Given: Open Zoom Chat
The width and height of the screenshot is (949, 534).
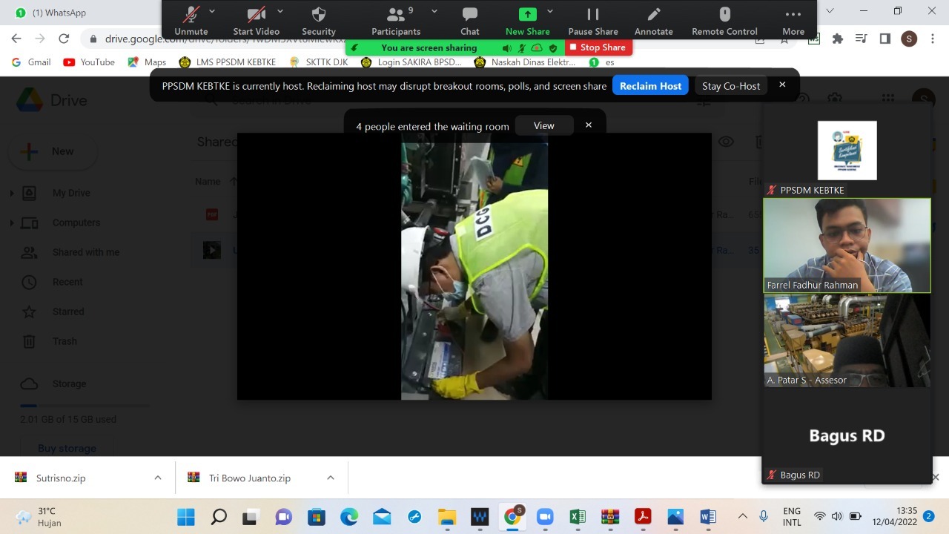Looking at the screenshot, I should pos(470,20).
